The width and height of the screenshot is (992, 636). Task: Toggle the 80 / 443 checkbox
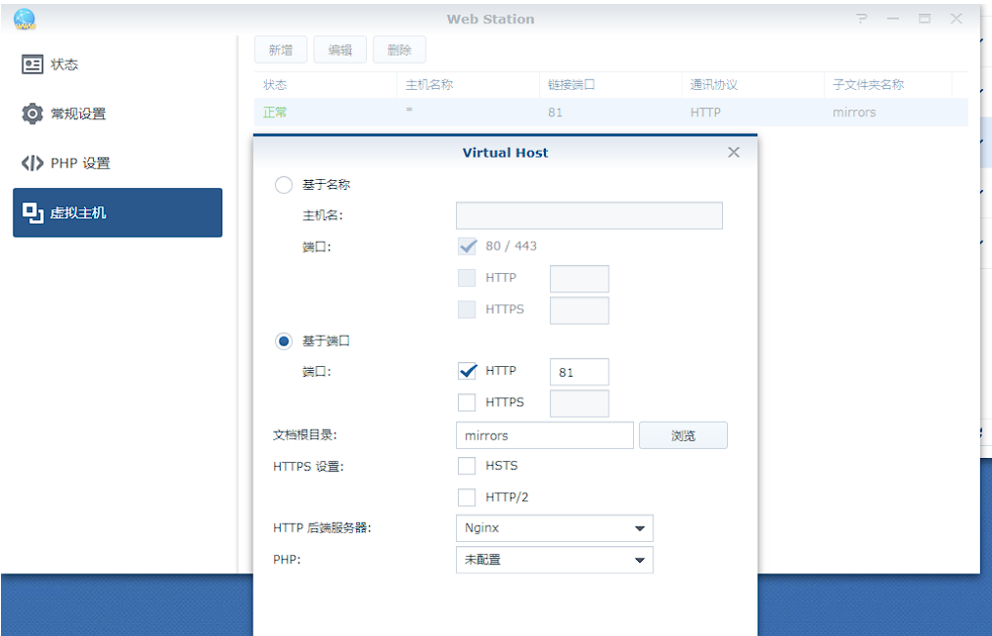[x=467, y=247]
